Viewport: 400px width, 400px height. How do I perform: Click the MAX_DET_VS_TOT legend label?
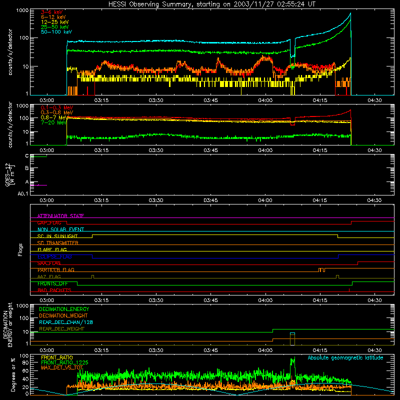(62, 367)
